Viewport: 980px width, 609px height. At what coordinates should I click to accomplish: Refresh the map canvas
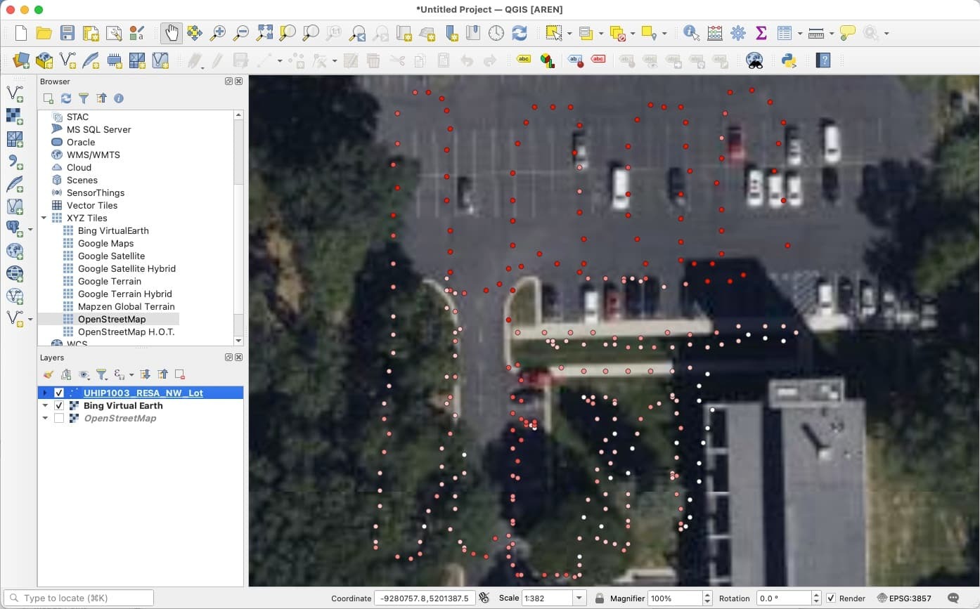click(x=520, y=33)
